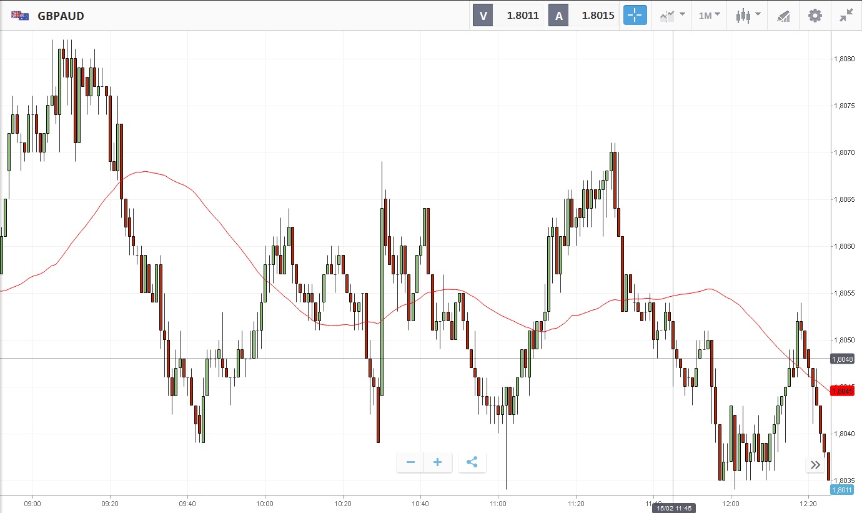The height and width of the screenshot is (513, 862).
Task: Click the 1,8055 price axis label
Action: click(844, 294)
